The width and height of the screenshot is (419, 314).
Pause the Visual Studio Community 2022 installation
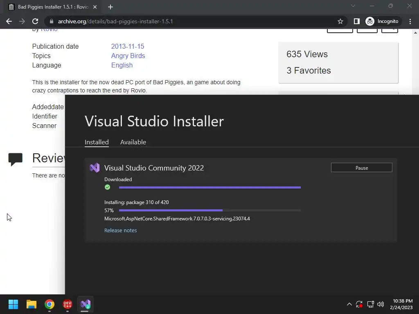click(361, 168)
